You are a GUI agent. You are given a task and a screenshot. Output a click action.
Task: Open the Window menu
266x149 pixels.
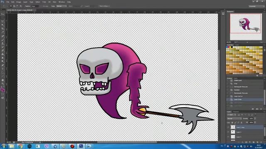click(x=62, y=2)
